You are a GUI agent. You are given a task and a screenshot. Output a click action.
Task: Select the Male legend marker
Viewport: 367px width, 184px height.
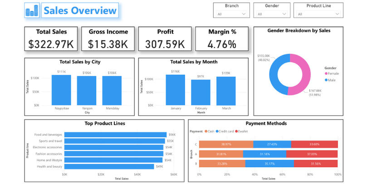(326, 80)
